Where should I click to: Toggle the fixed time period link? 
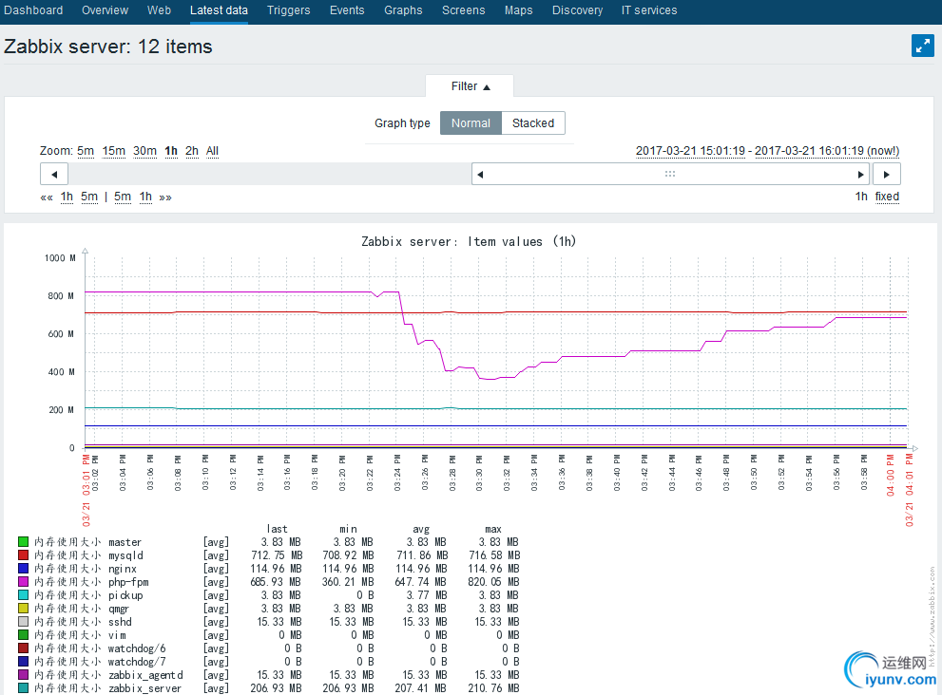(x=887, y=197)
